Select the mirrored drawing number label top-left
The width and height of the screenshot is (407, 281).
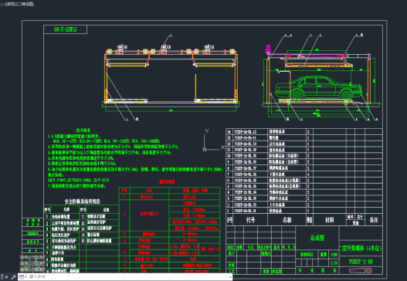[65, 29]
